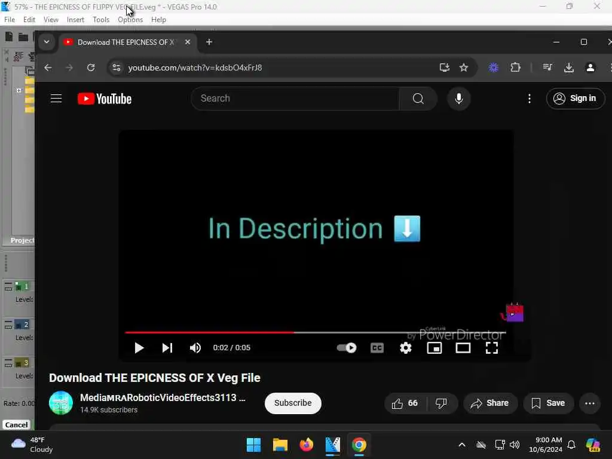This screenshot has width=612, height=459.
Task: Open video settings gear
Action: coord(406,348)
